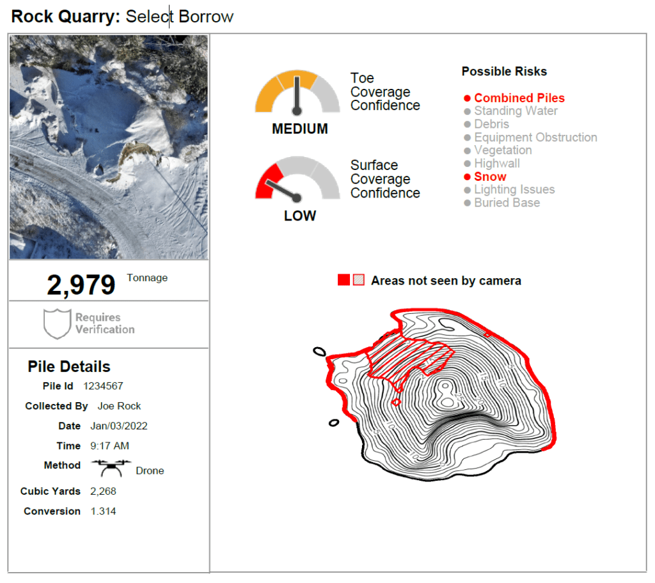Click the center peak of the contour map
The width and height of the screenshot is (655, 583).
(443, 390)
